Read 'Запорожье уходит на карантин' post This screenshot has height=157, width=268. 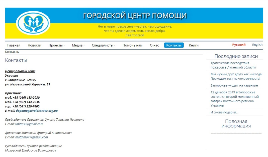tap(234, 85)
